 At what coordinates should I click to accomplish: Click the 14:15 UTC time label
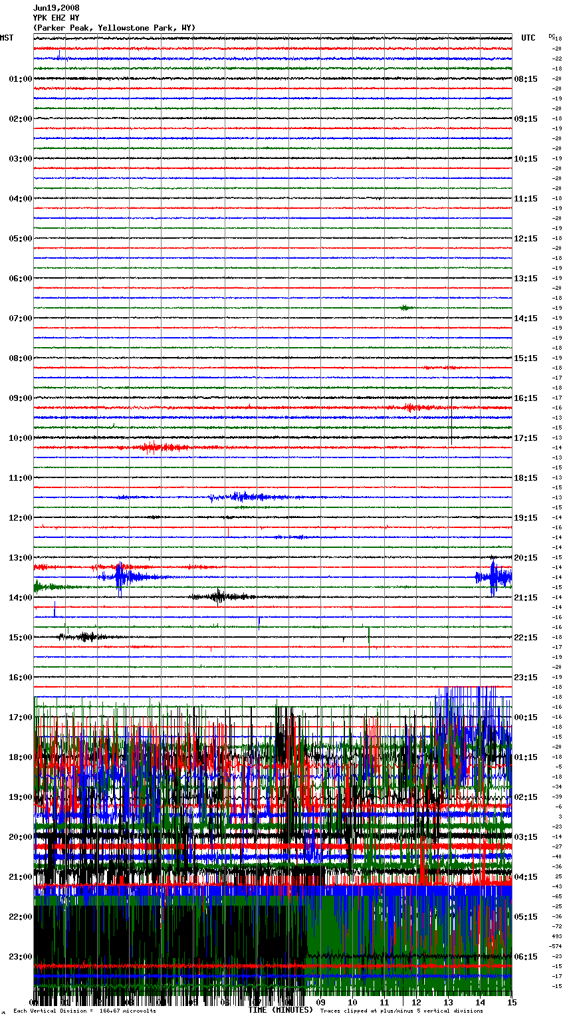pos(526,319)
